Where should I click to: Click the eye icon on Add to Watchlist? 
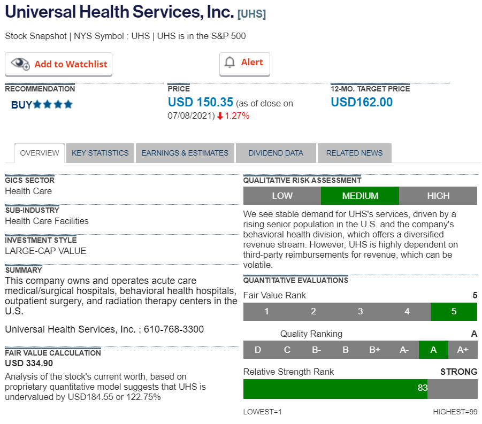tap(20, 64)
